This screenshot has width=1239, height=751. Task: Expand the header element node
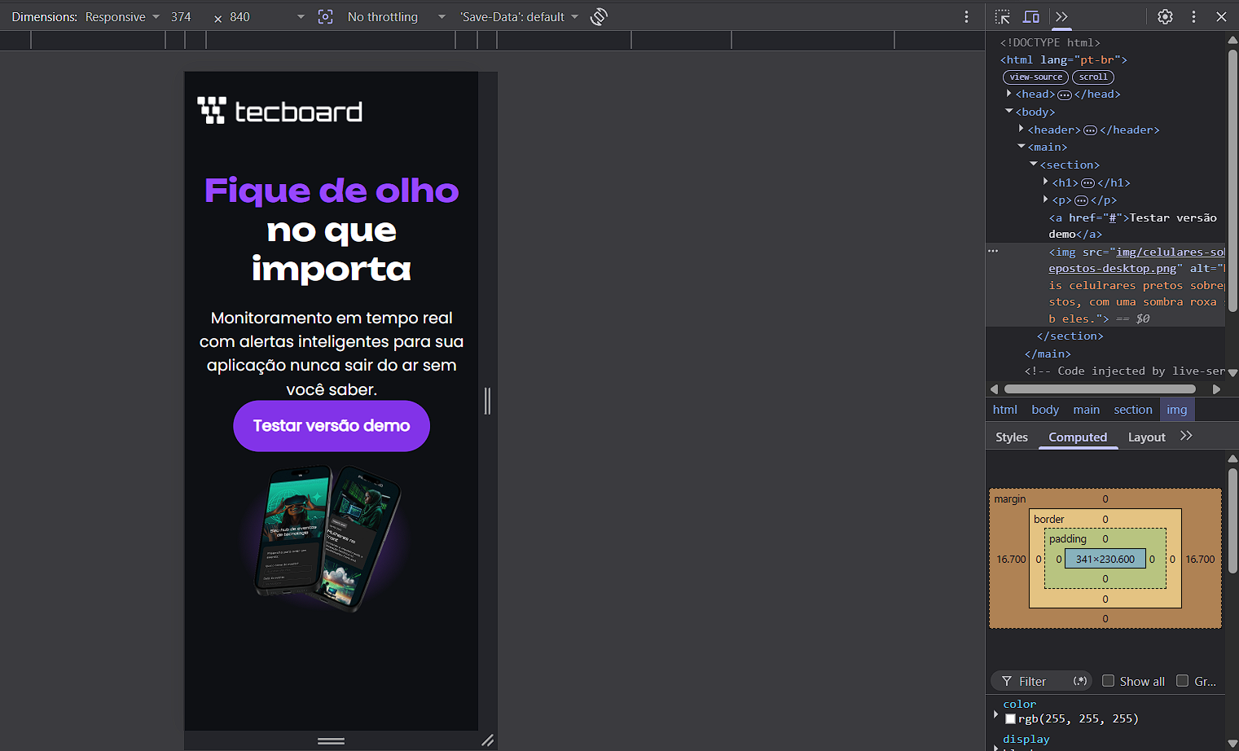pos(1021,130)
